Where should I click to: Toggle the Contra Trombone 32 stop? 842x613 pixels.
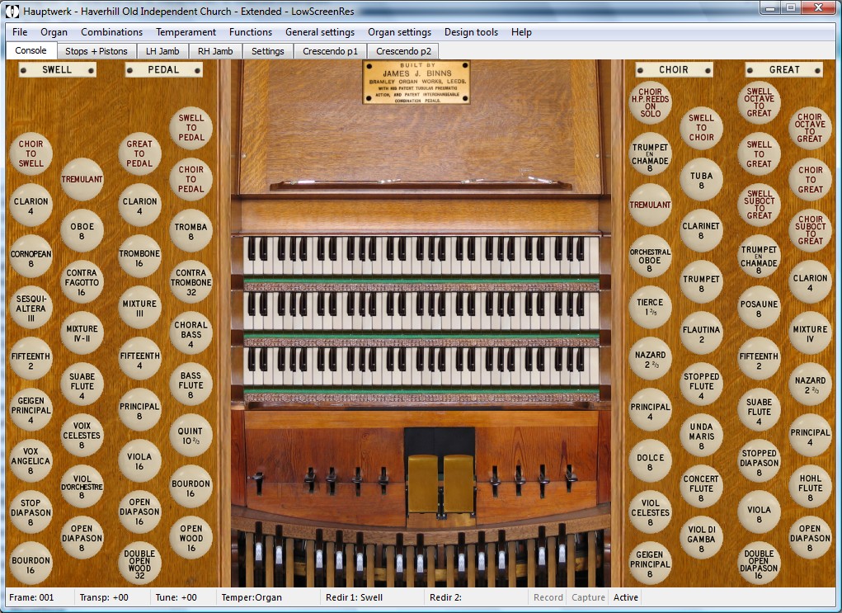(x=191, y=282)
